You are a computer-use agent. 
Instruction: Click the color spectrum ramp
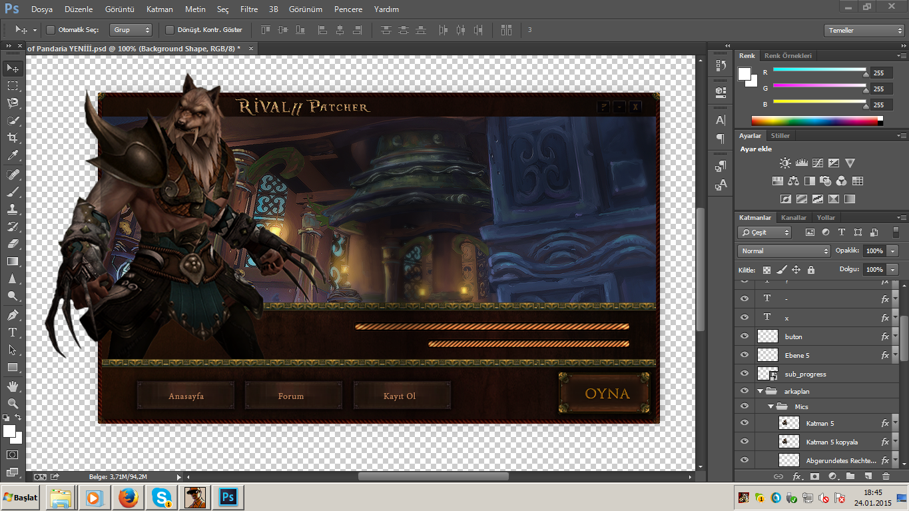point(817,121)
